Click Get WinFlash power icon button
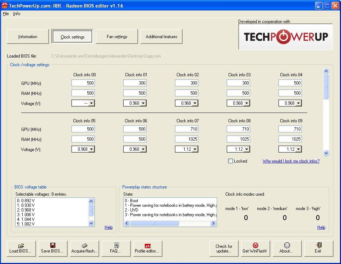Viewport: 341px width, 264px height. pos(255,249)
